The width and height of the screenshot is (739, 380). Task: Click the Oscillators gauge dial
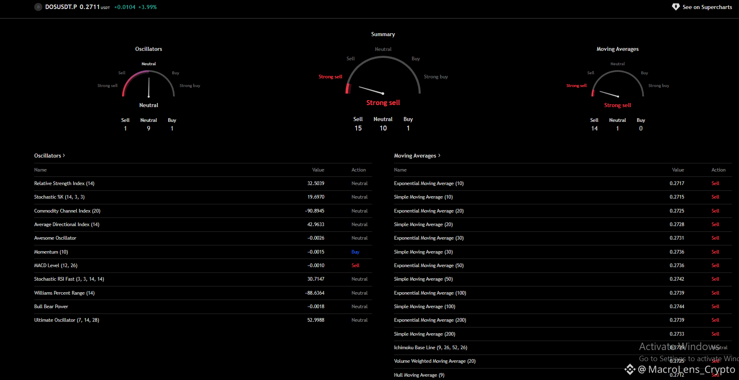148,84
